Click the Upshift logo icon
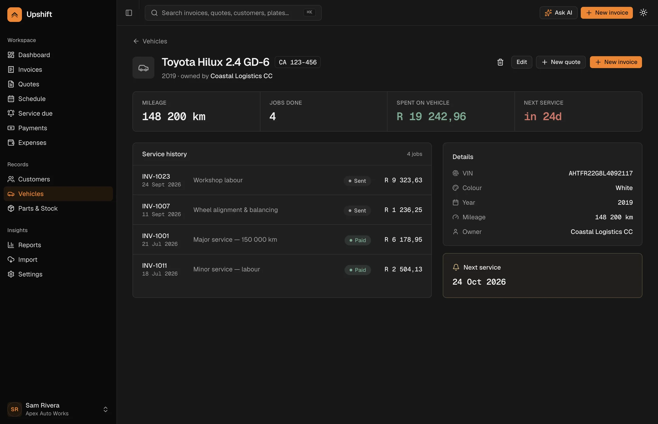 point(15,14)
